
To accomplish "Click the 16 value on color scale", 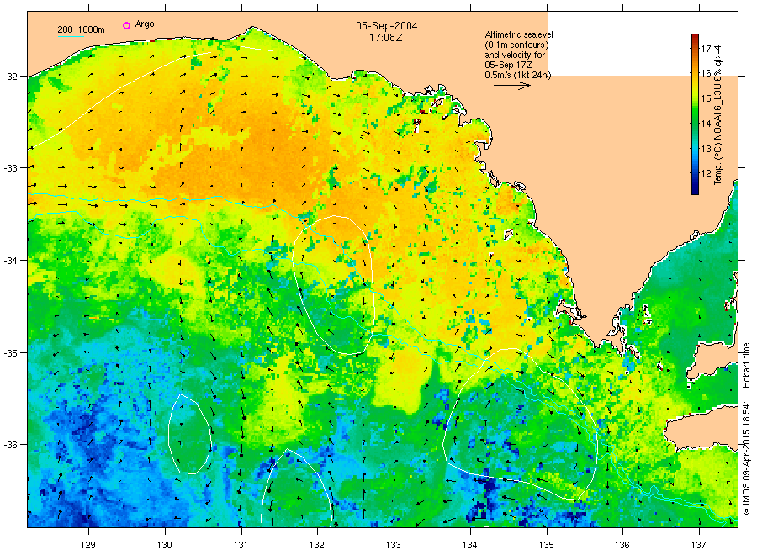I will tap(706, 73).
